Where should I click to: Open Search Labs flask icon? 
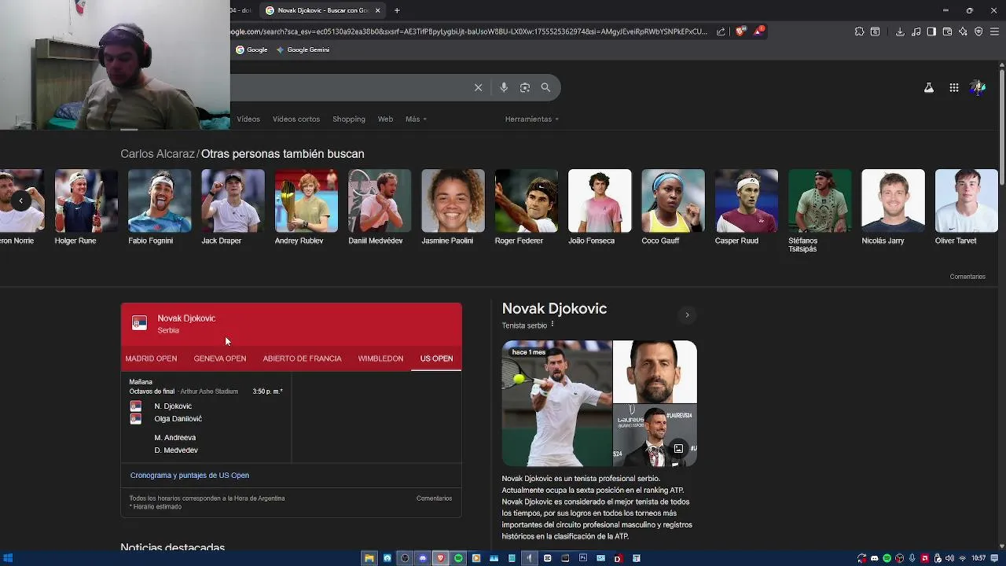(929, 88)
